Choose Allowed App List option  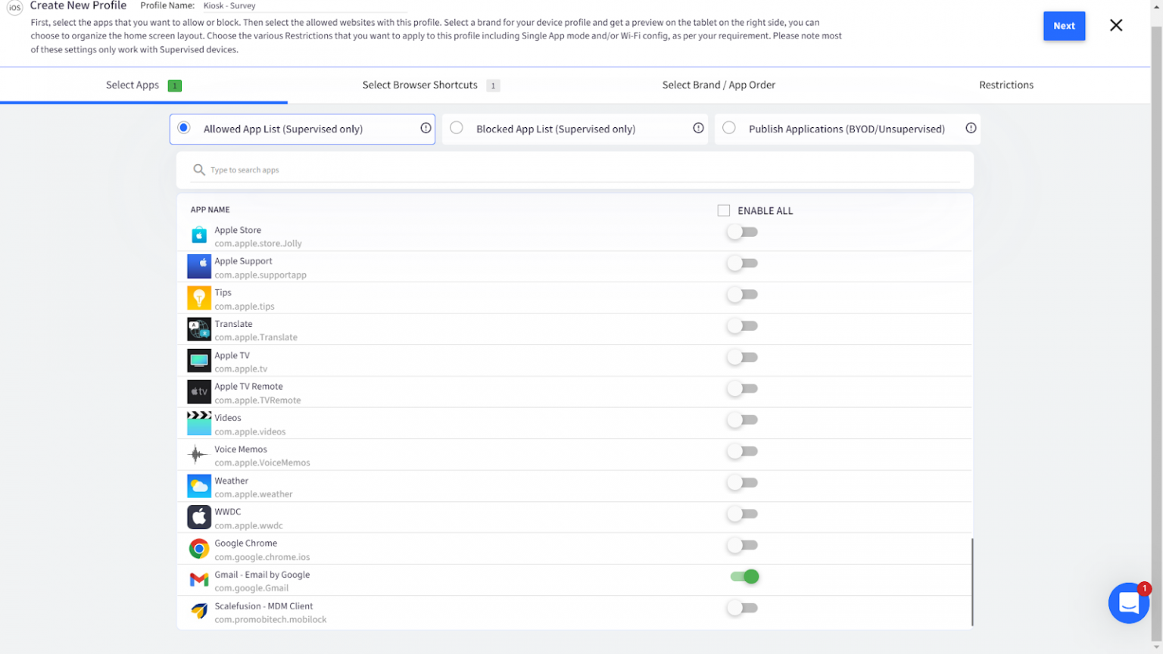(183, 129)
